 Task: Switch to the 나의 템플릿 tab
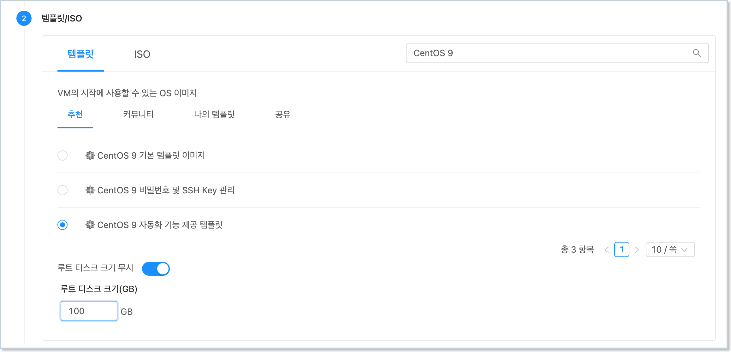coord(215,114)
